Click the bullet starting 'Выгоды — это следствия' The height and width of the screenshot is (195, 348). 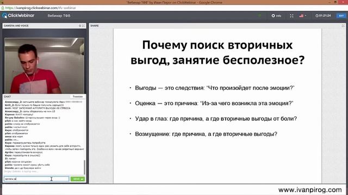(x=214, y=88)
